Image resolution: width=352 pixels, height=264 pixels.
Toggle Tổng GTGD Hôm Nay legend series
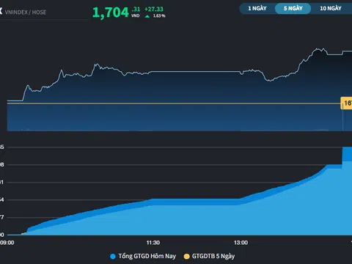pos(143,256)
